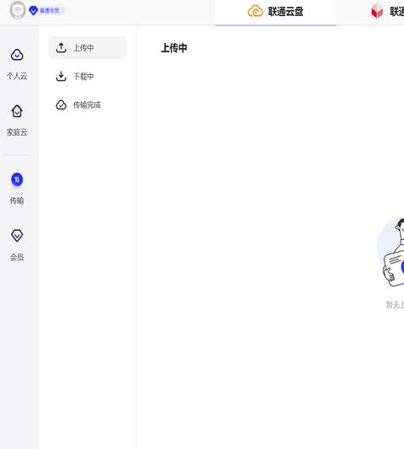This screenshot has height=449, width=404.
Task: Click the 联通会员 membership badge
Action: point(46,11)
